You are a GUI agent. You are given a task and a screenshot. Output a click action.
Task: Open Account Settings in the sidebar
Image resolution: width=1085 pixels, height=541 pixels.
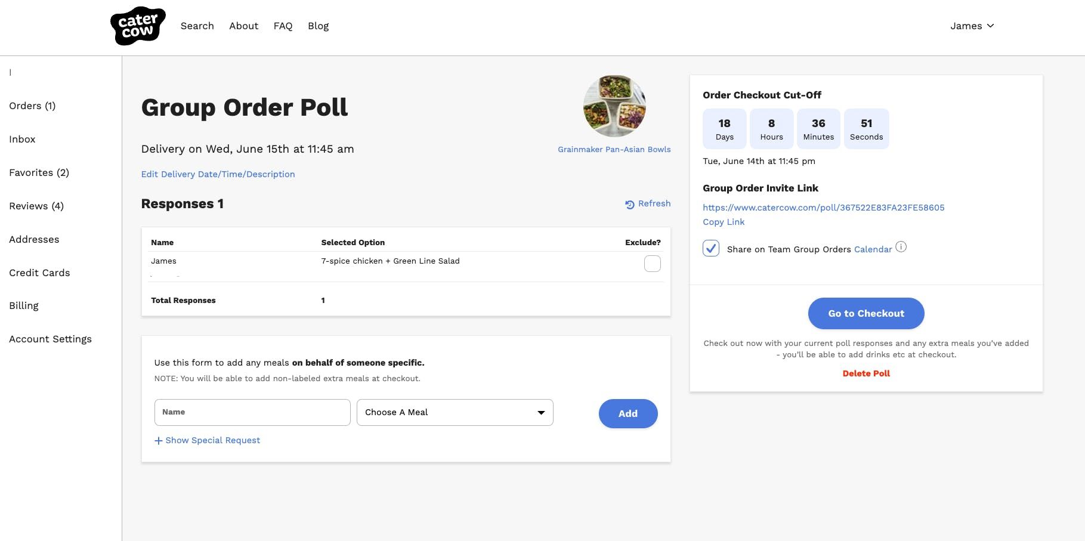[50, 339]
